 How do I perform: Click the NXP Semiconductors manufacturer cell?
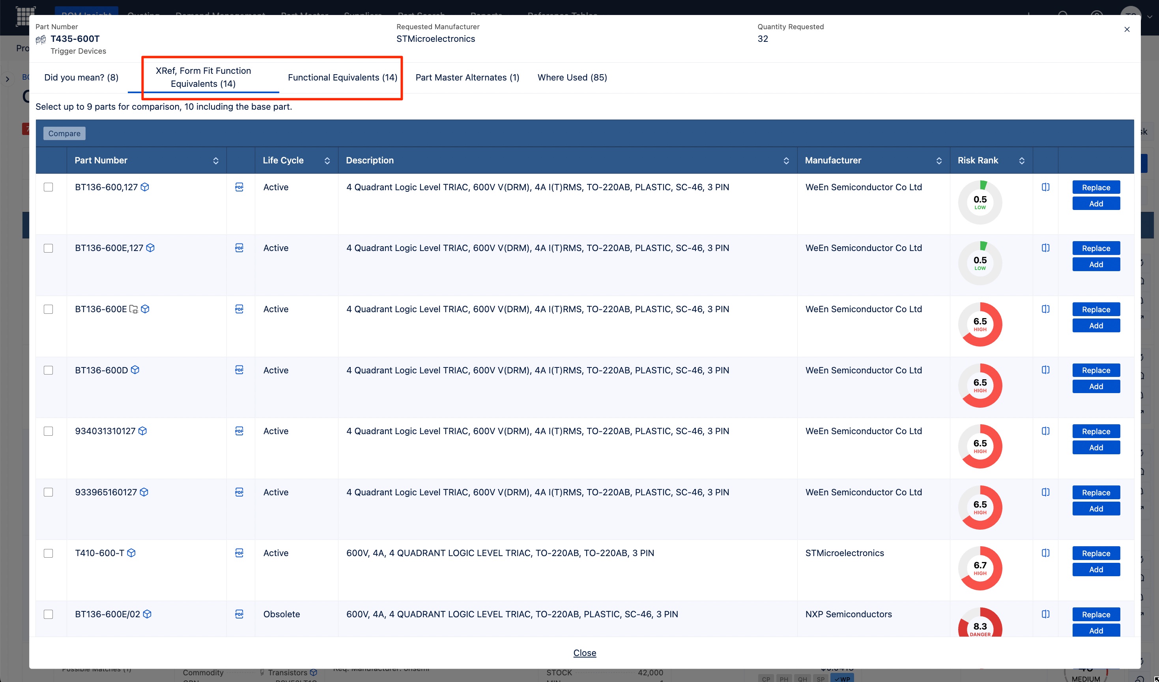849,614
